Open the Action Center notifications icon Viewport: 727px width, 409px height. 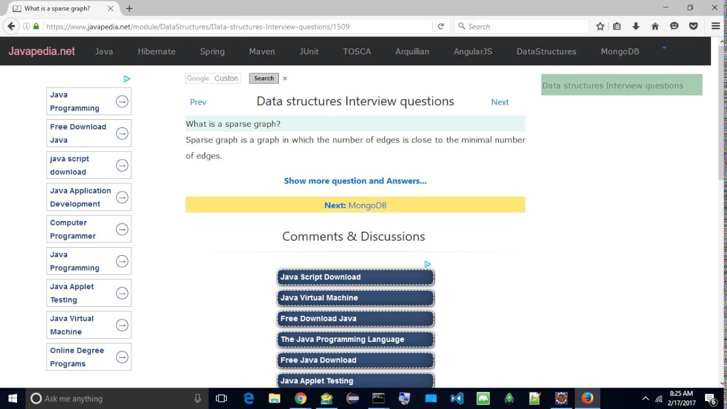point(710,399)
